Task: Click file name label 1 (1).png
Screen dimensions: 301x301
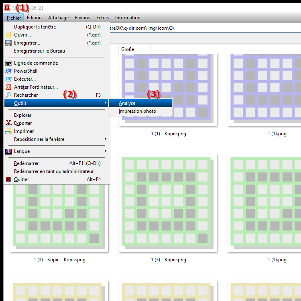Action: [277, 134]
